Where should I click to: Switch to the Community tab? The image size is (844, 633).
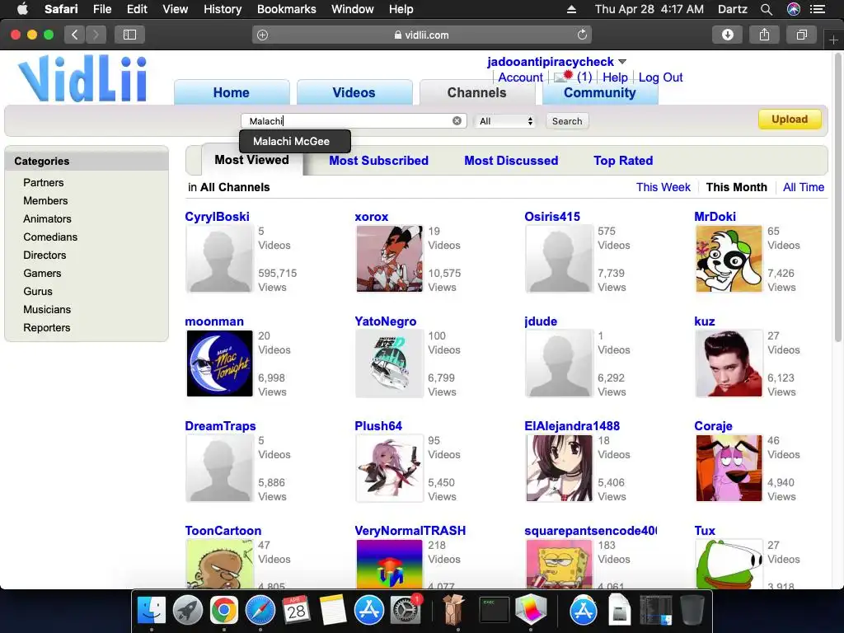600,92
